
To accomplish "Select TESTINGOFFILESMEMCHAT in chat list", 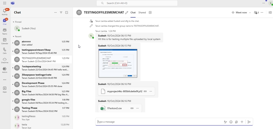I will point(42,60).
